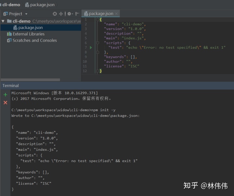The image size is (234, 196).
Task: Click the npm init -y command line
Action: pyautogui.click(x=63, y=110)
